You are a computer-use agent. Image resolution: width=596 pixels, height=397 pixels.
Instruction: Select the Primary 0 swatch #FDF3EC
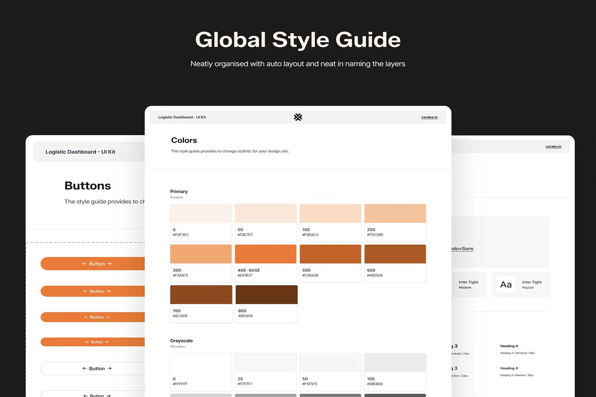[x=201, y=222]
